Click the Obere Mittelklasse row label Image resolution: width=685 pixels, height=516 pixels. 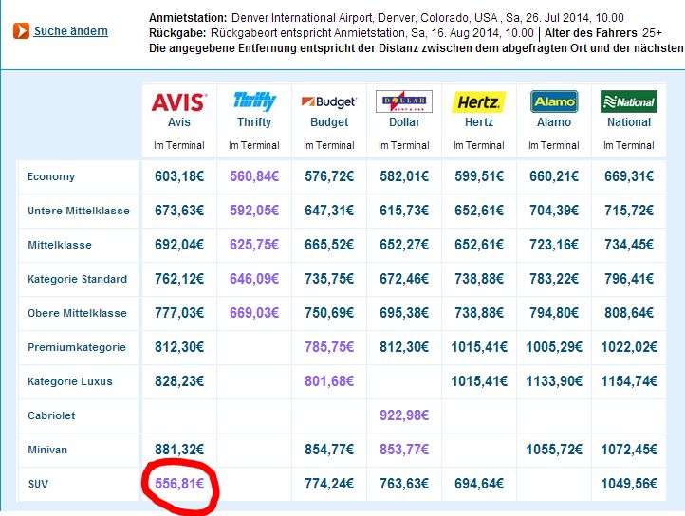(x=77, y=313)
